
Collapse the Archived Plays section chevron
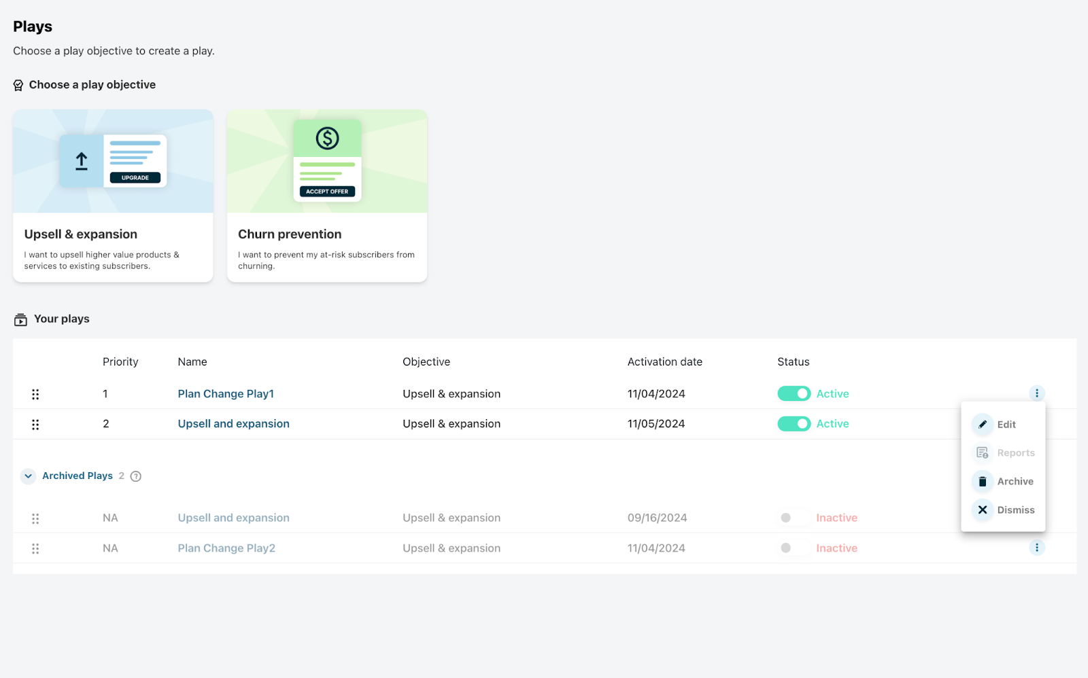click(x=28, y=476)
